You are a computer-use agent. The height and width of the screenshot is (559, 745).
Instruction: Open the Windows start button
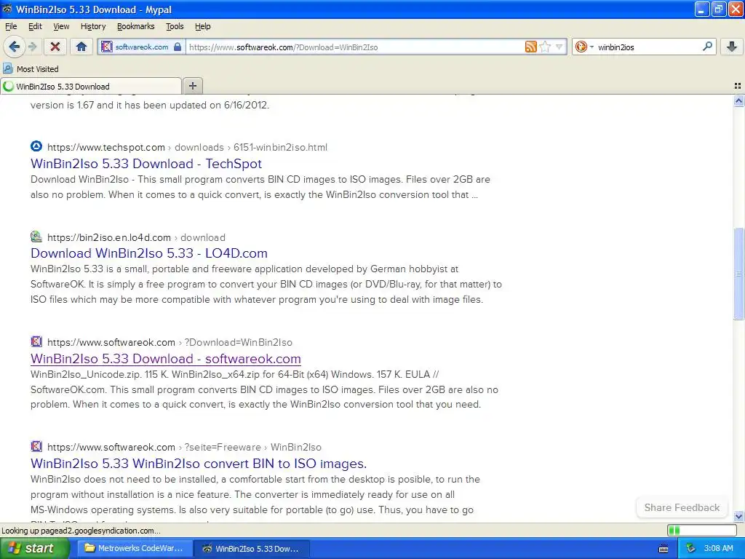click(34, 548)
